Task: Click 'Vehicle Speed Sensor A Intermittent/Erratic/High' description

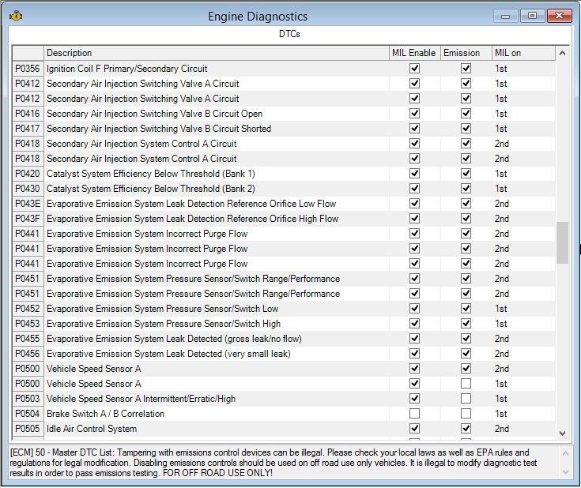Action: 141,399
